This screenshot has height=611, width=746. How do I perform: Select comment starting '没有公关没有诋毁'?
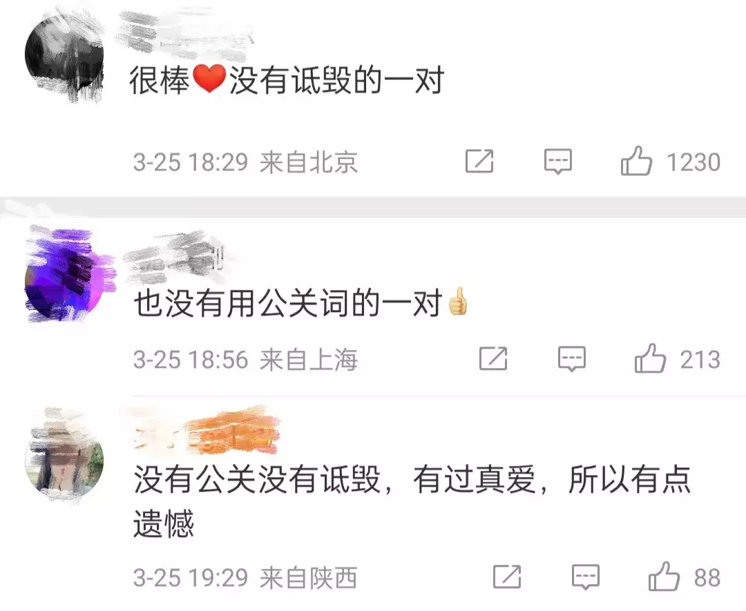point(412,502)
